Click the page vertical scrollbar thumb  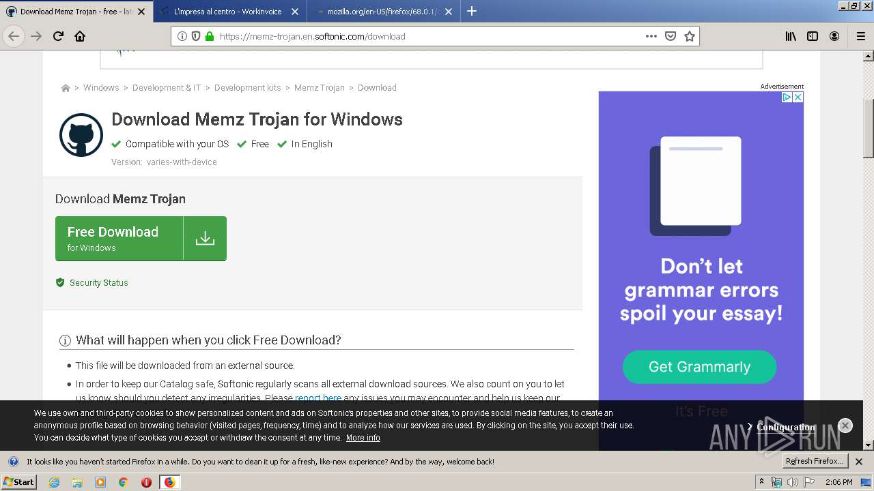click(869, 128)
